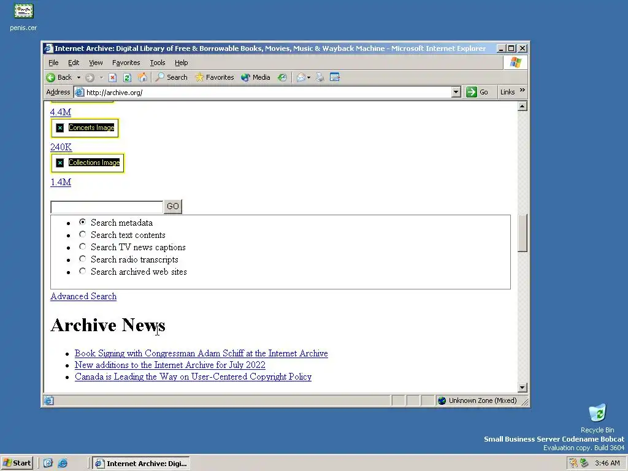This screenshot has height=471, width=628.
Task: Open the Edit menu
Action: (x=74, y=63)
